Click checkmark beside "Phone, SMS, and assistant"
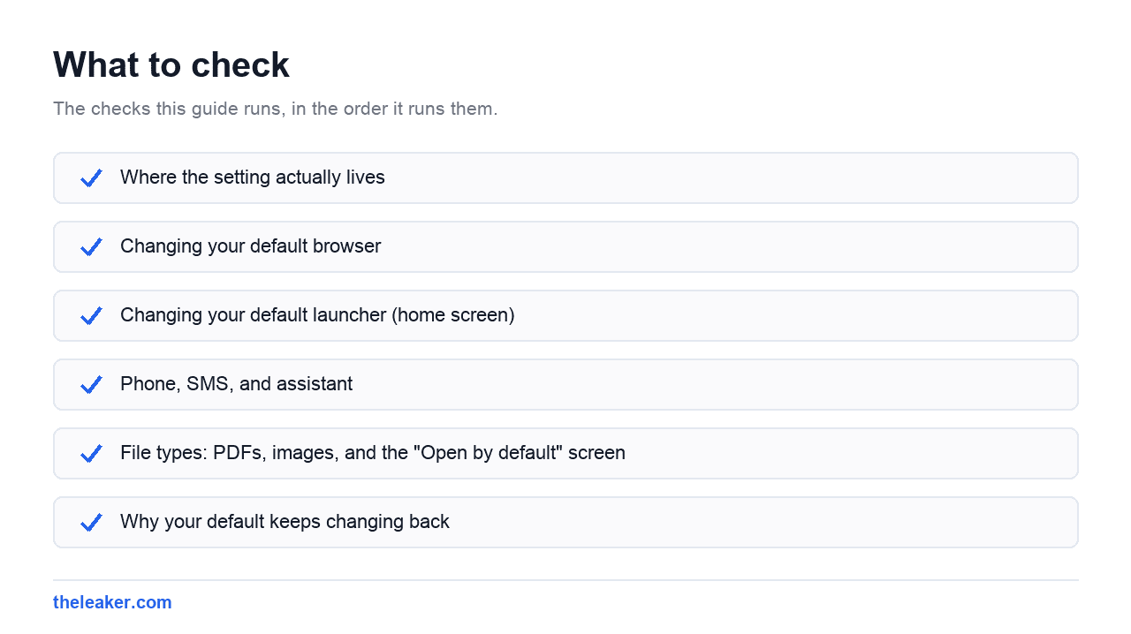This screenshot has height=634, width=1131. pos(91,385)
